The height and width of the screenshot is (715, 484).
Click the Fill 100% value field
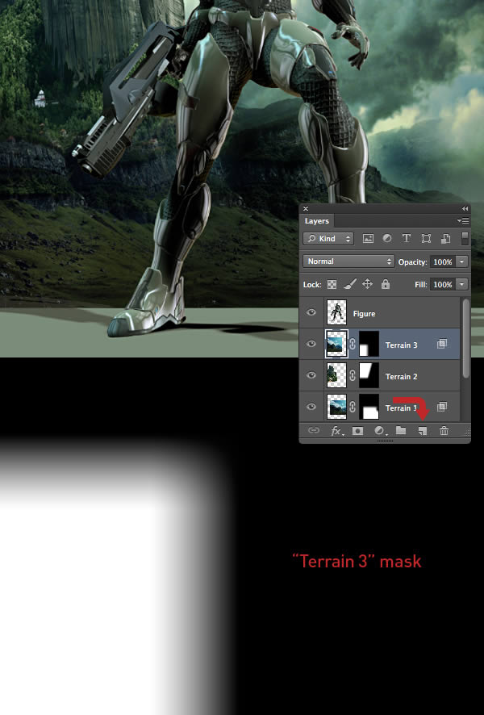click(443, 285)
